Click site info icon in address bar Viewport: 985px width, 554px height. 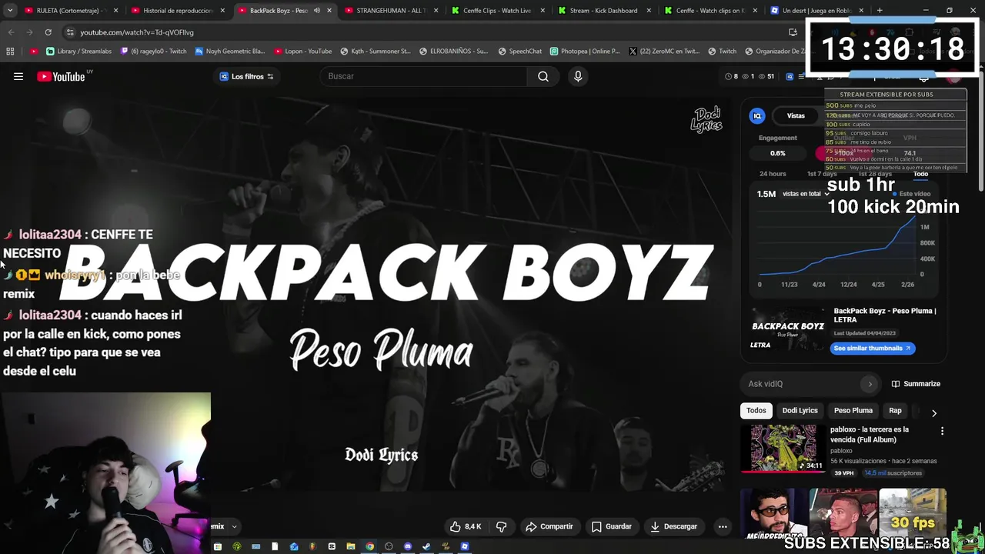coord(70,32)
